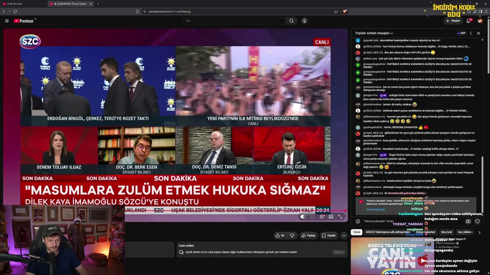Switch to the #CANLI Öncesi Sonrası tab
Viewport: 490px width, 275px height.
coord(71,4)
